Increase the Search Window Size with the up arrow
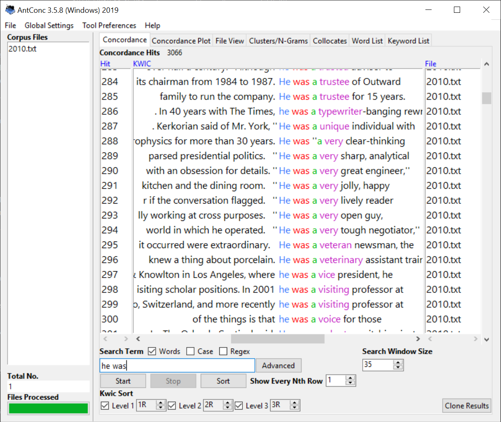The height and width of the screenshot is (422, 501). (x=398, y=362)
